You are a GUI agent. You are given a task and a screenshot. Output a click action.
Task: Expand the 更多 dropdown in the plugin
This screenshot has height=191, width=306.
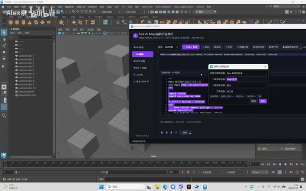pyautogui.click(x=185, y=133)
